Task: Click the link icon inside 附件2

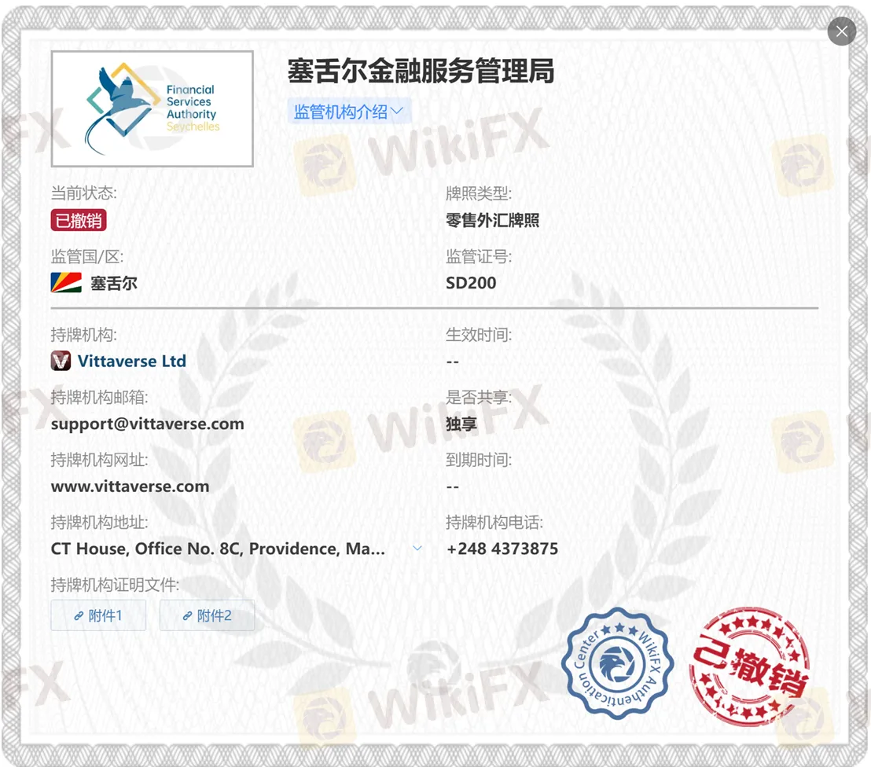Action: 188,615
